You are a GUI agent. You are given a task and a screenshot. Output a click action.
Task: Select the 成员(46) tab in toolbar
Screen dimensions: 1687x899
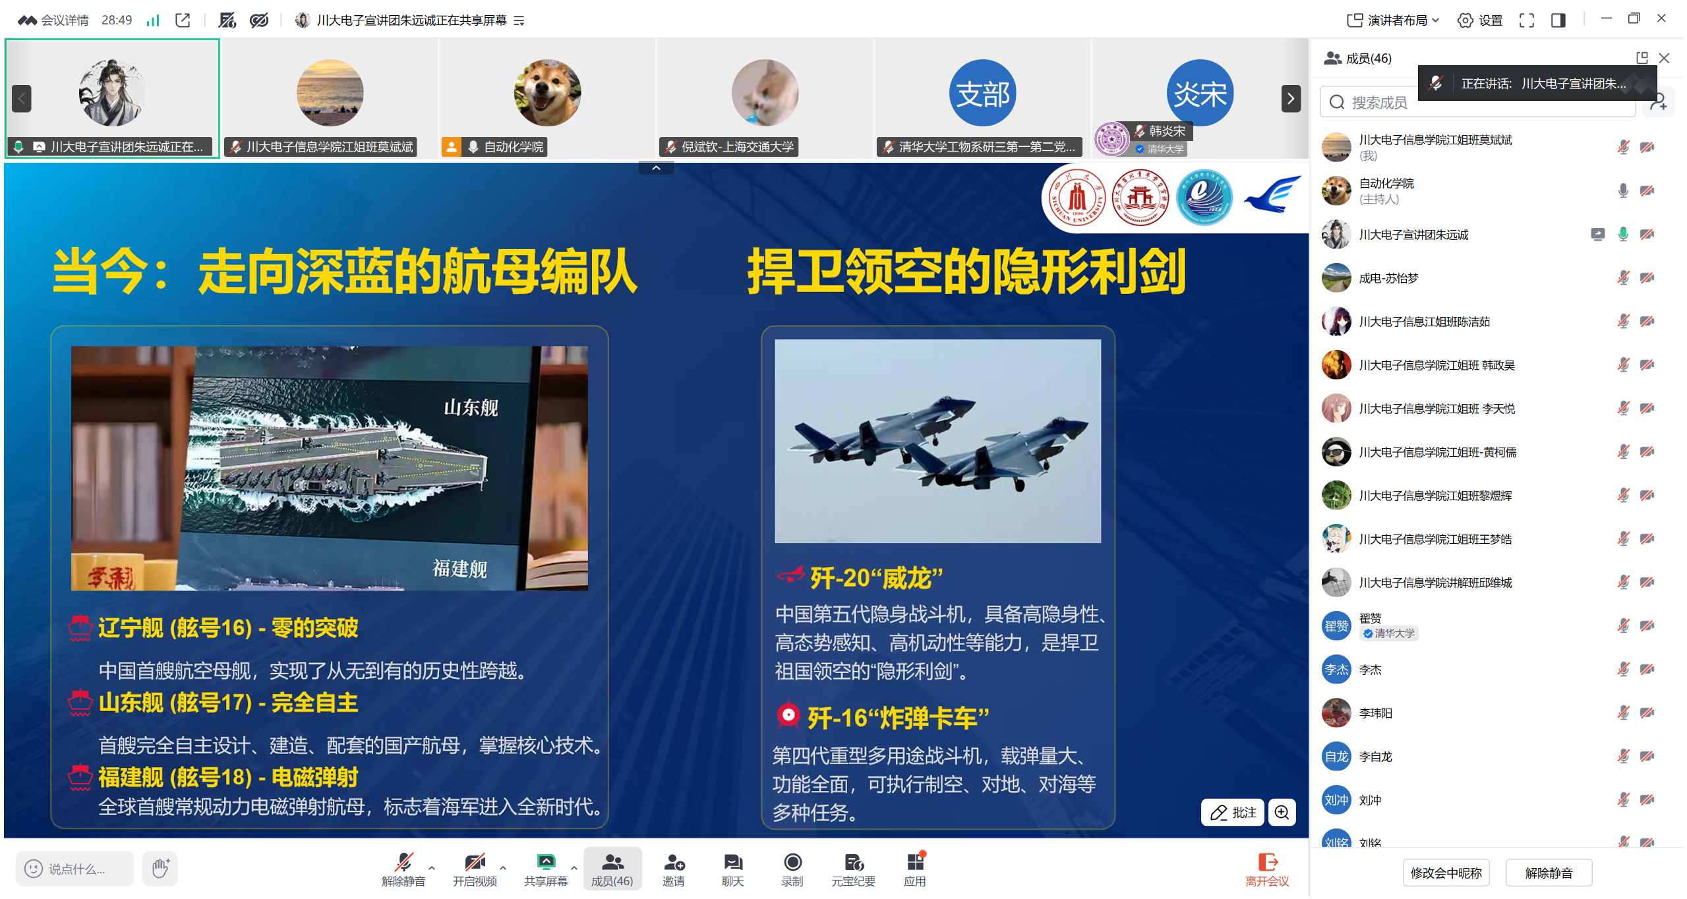tap(612, 869)
